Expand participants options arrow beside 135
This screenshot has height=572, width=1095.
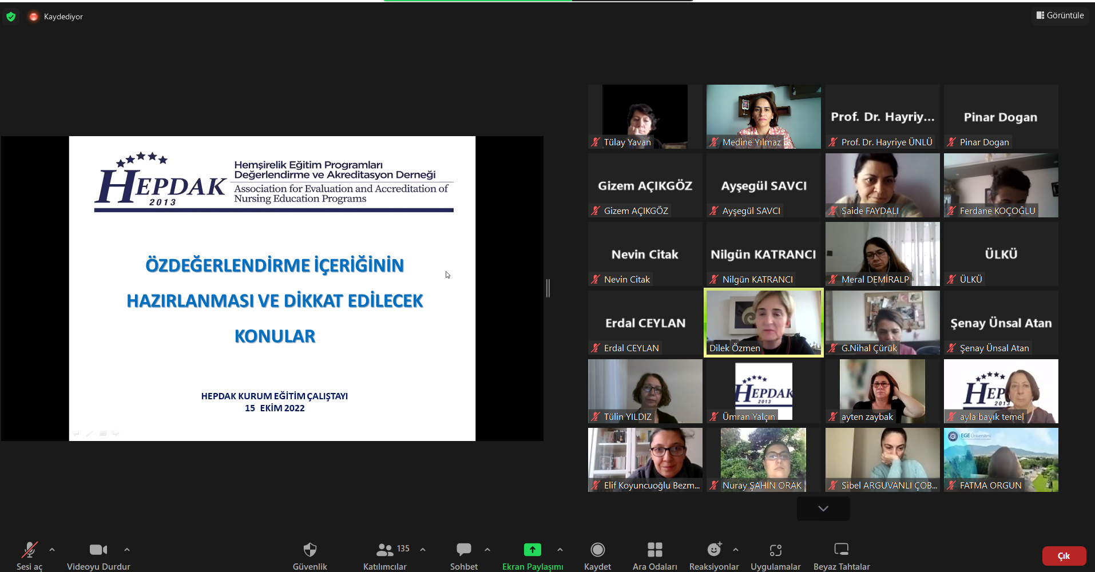click(423, 550)
